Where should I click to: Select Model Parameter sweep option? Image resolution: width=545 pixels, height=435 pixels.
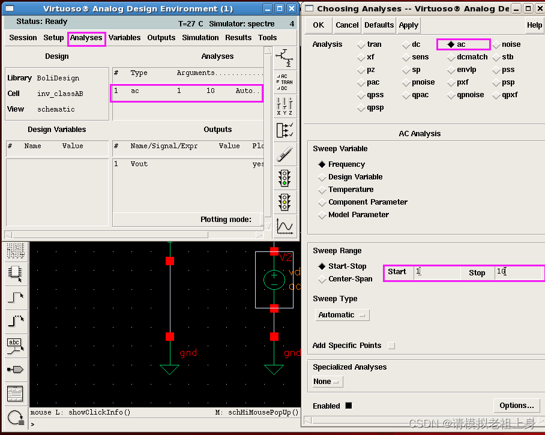[322, 215]
